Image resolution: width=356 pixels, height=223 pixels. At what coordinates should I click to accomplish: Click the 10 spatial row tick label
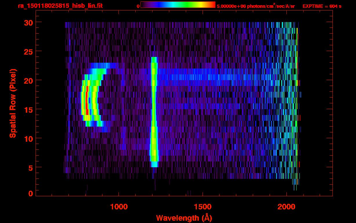click(28, 139)
